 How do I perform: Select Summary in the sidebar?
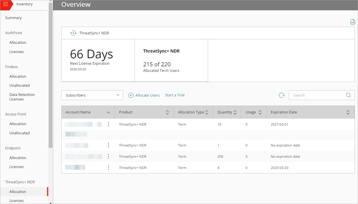pyautogui.click(x=13, y=18)
